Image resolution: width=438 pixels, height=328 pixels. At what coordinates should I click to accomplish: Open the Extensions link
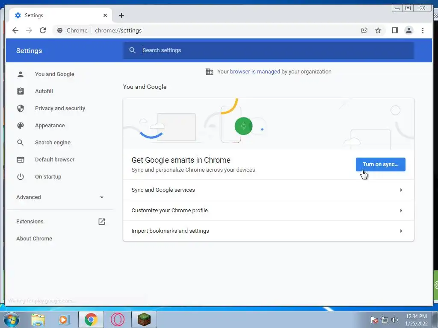pos(30,222)
